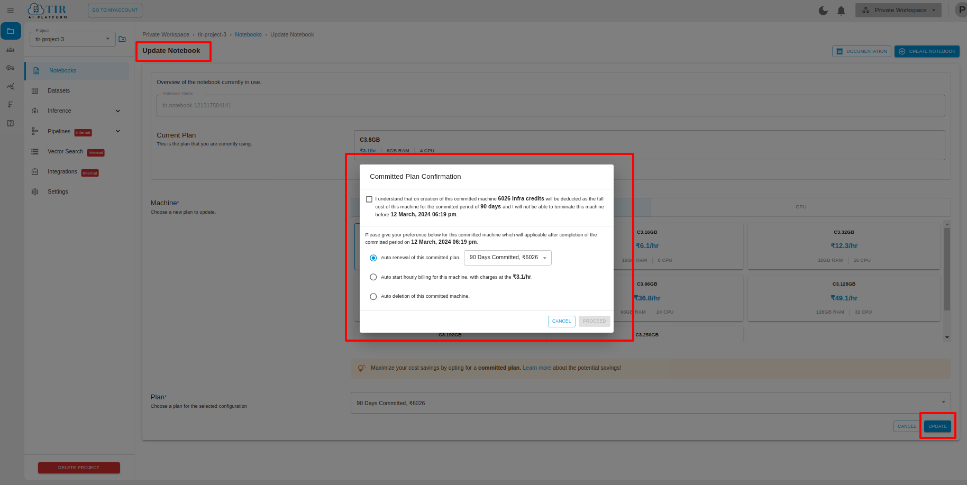Image resolution: width=967 pixels, height=485 pixels.
Task: Select auto start hourly billing radio
Action: tap(373, 277)
